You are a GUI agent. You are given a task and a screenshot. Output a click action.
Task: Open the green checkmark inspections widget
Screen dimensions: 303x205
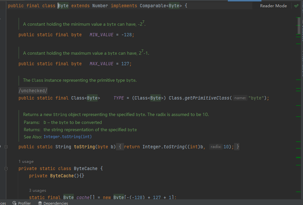[296, 6]
